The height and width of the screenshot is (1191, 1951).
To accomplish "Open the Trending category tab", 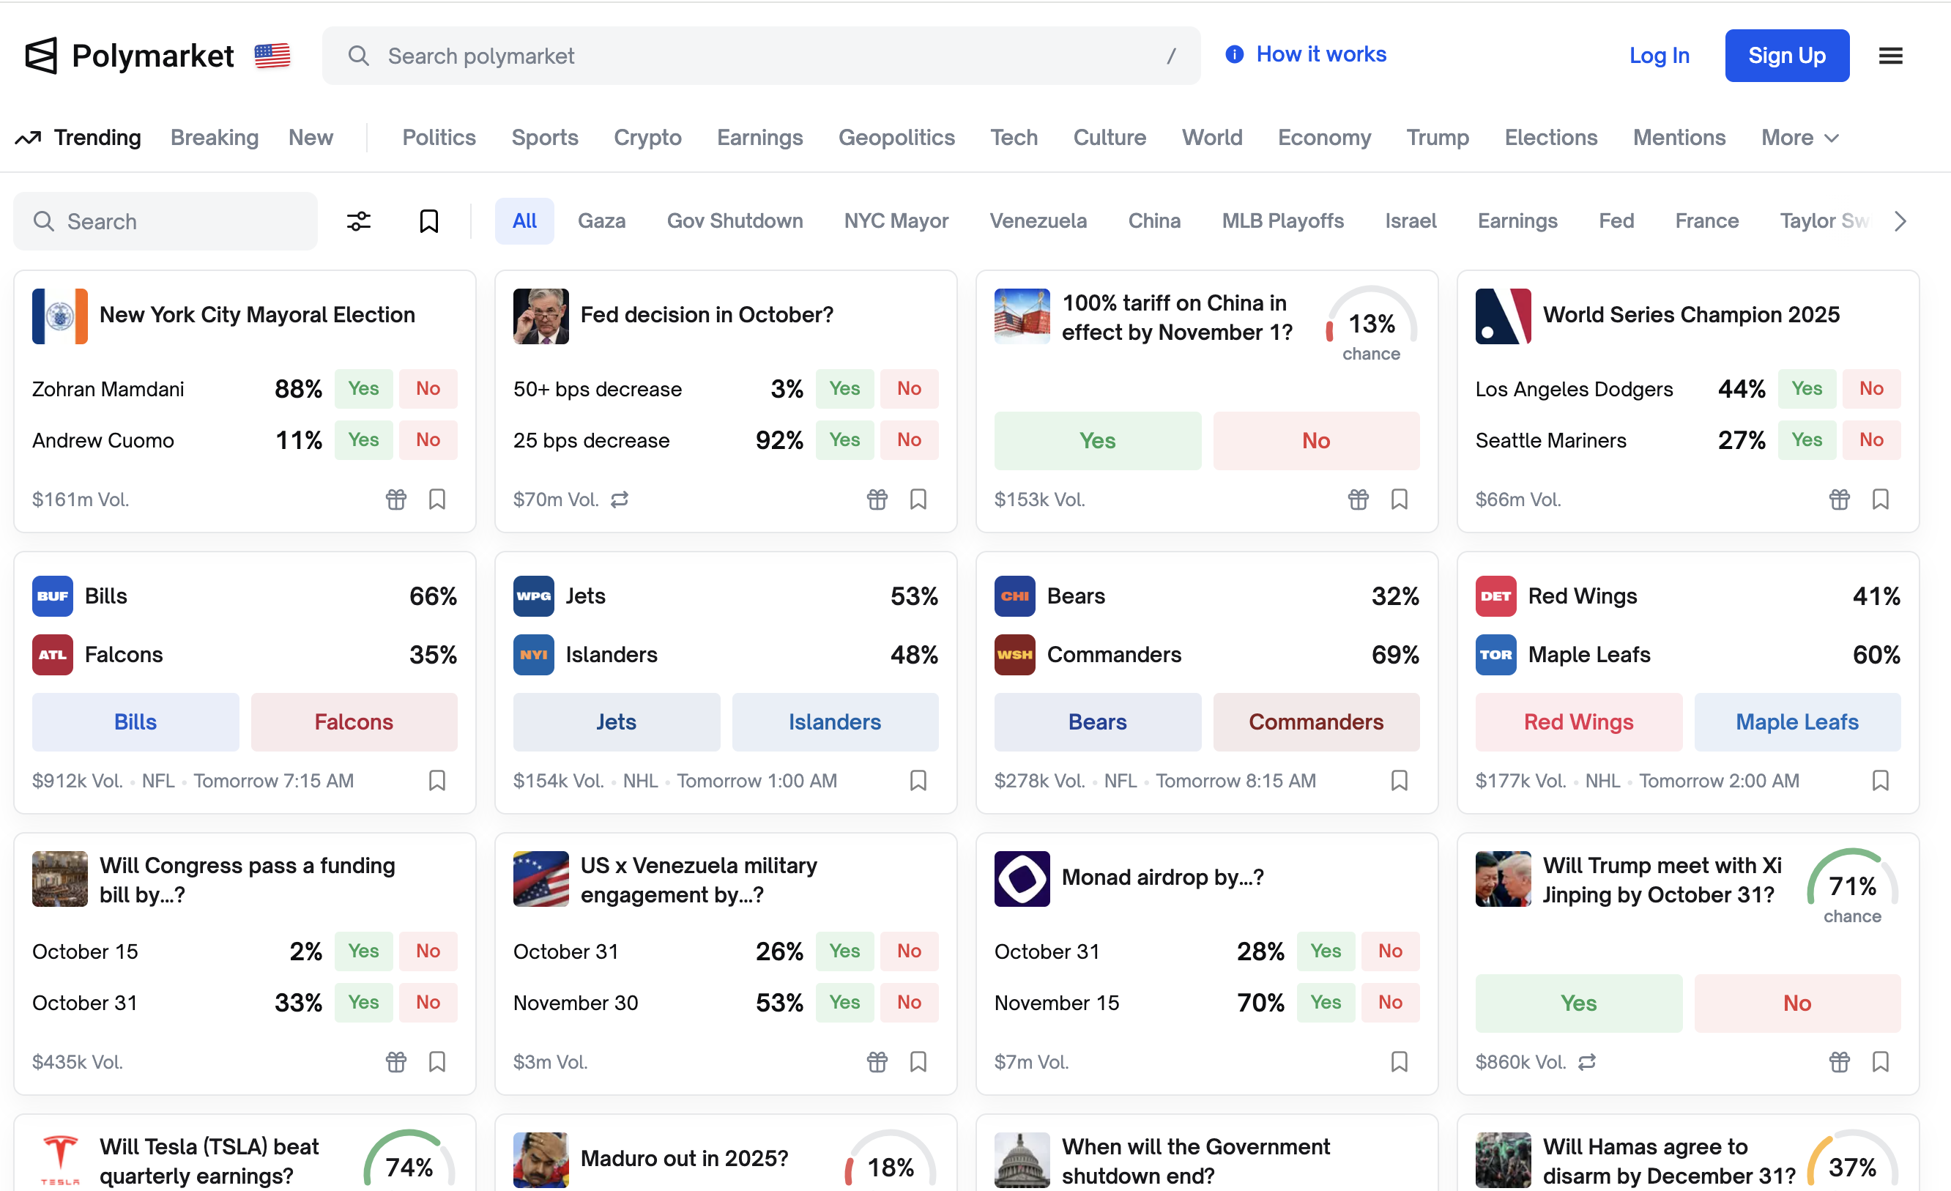I will [78, 138].
